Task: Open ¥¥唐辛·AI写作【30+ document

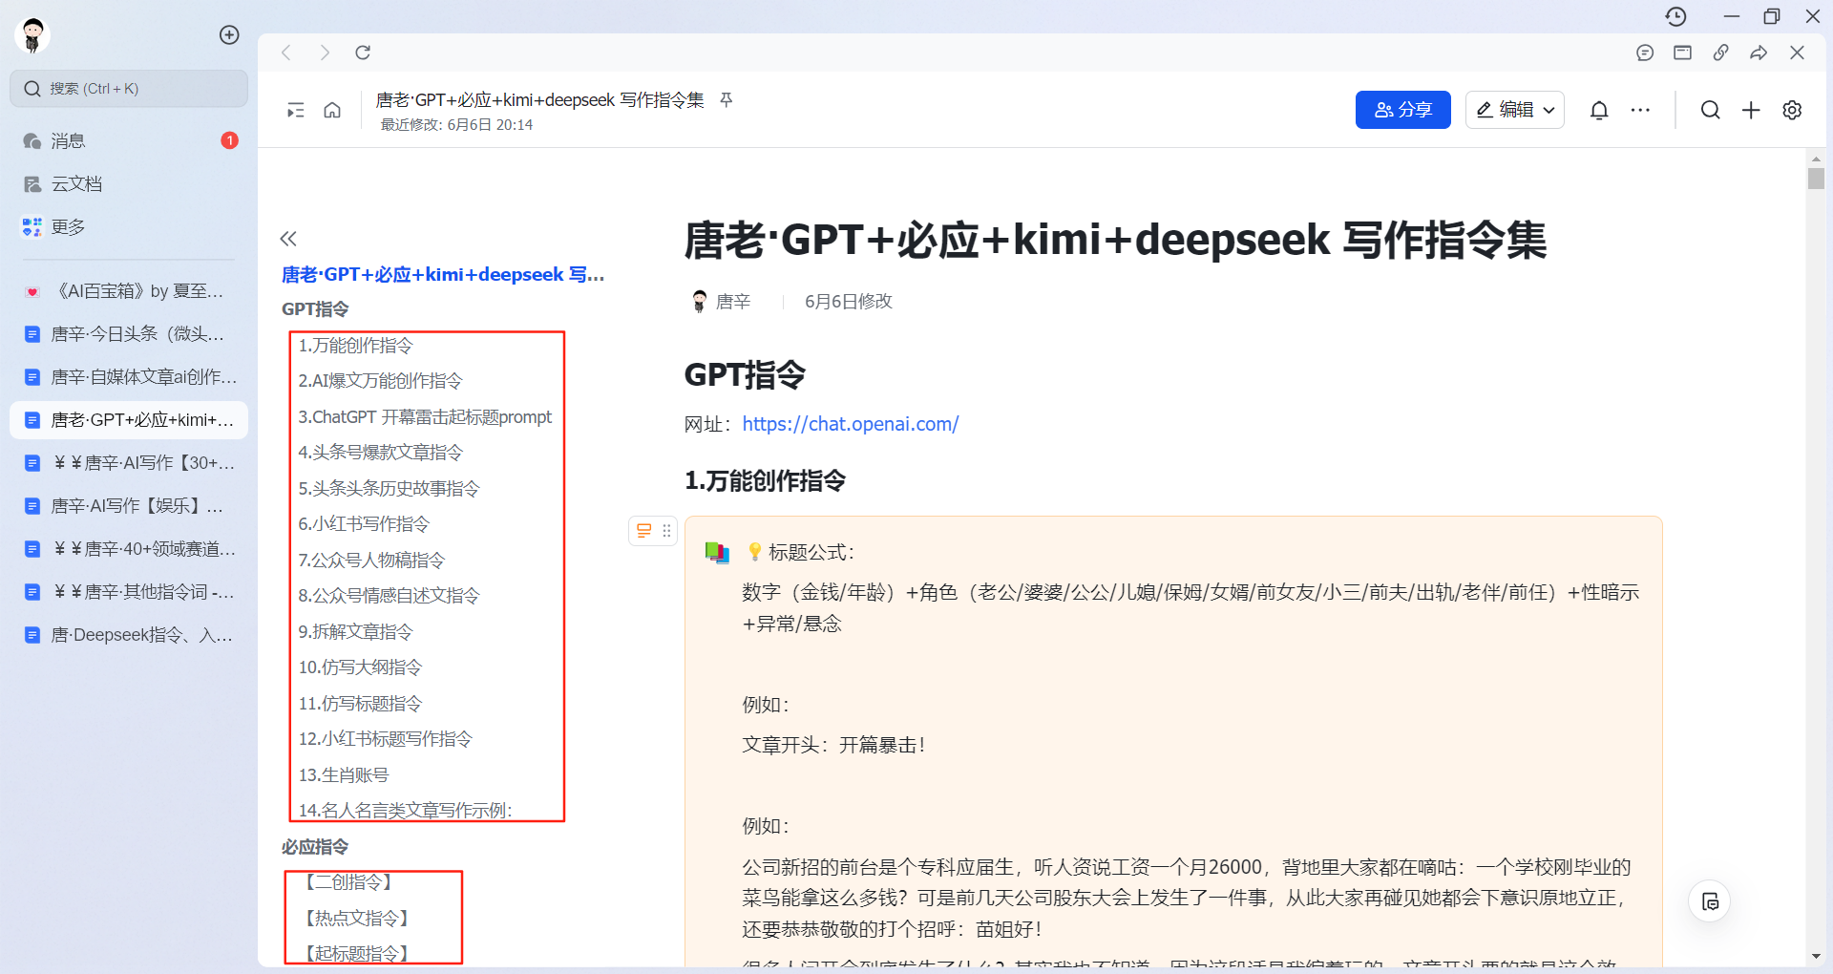Action: (x=129, y=463)
